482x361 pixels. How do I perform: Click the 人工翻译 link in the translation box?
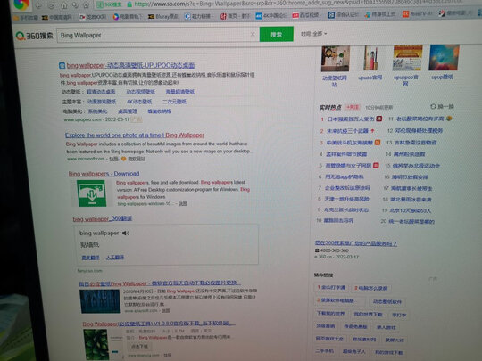pos(115,258)
